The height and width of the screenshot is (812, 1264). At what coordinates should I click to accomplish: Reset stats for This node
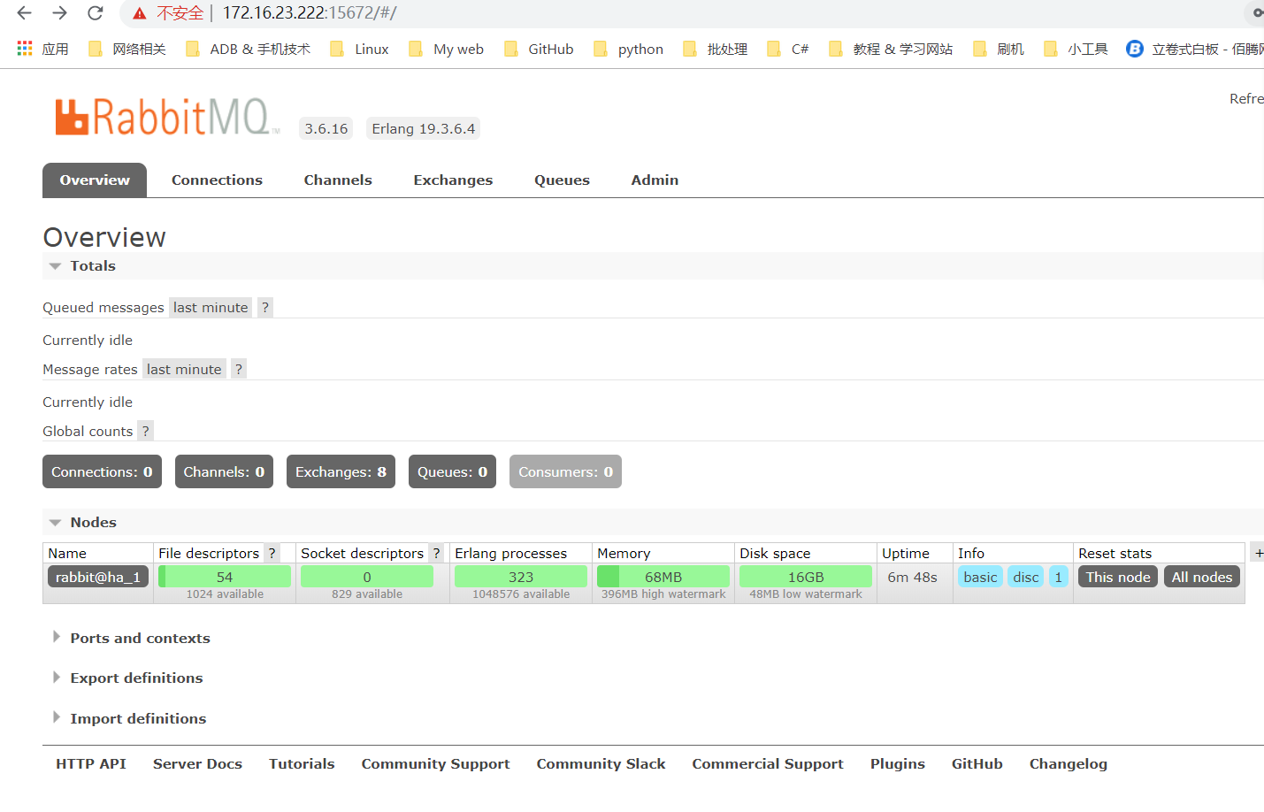(x=1118, y=577)
